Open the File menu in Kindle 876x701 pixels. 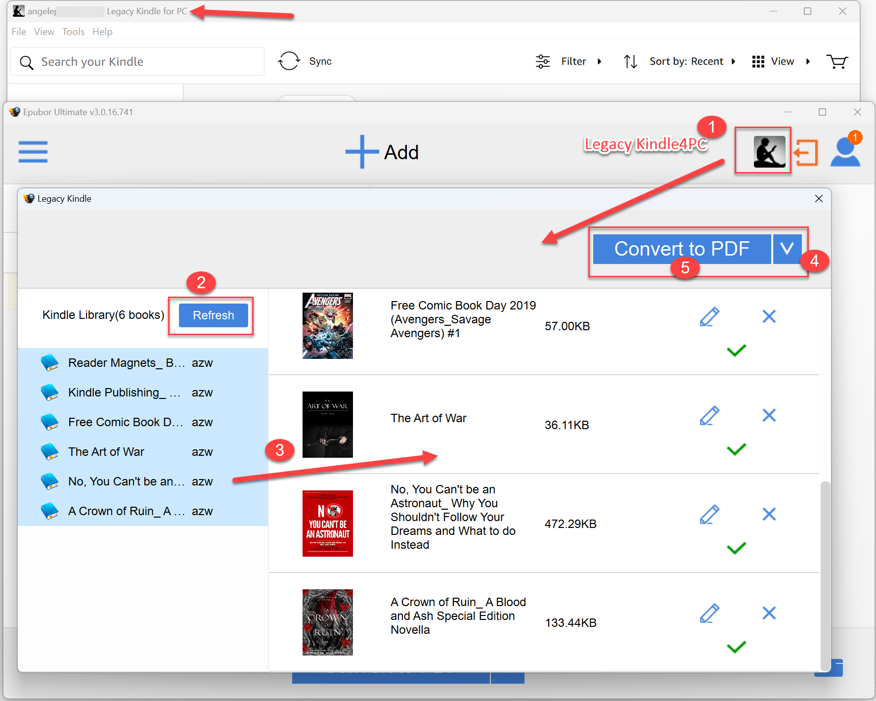tap(19, 32)
